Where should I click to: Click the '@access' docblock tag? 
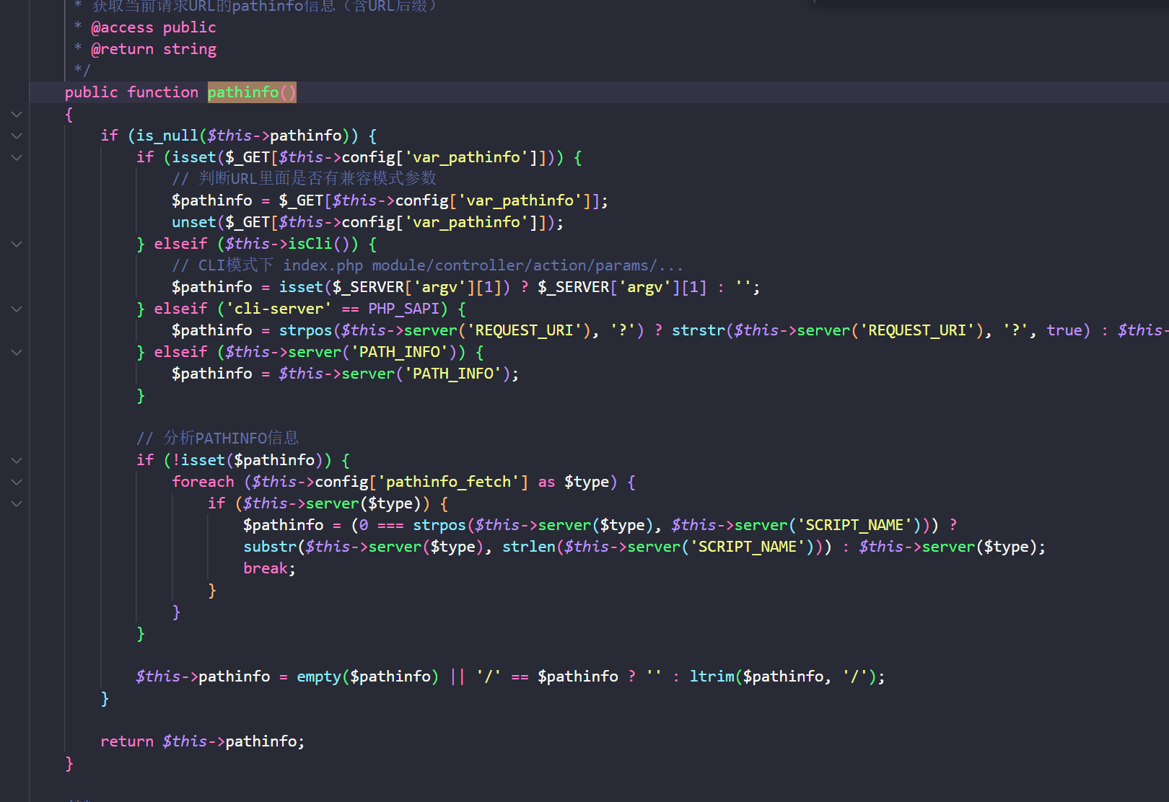[x=122, y=27]
